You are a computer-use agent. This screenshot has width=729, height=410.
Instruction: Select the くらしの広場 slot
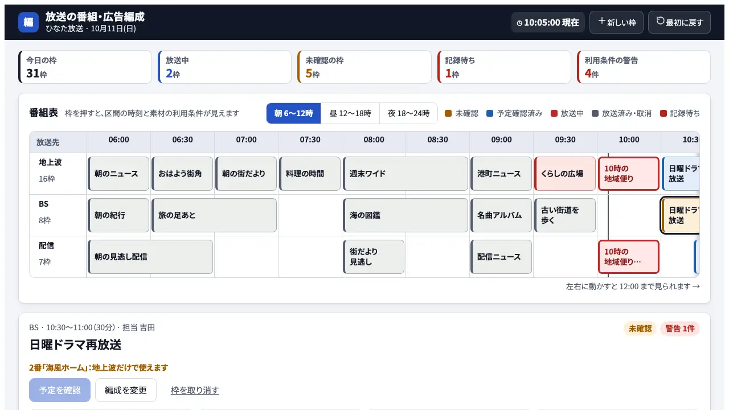565,174
